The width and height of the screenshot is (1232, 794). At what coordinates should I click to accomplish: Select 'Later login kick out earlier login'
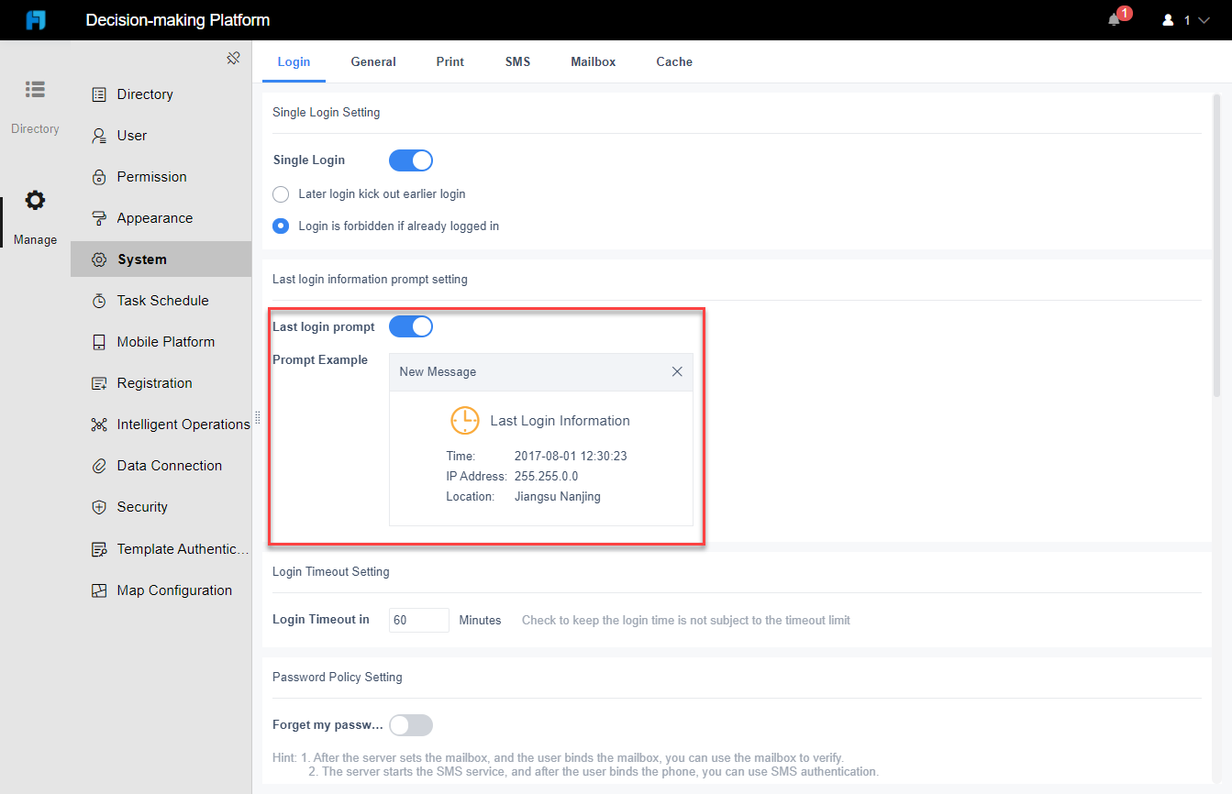tap(281, 193)
